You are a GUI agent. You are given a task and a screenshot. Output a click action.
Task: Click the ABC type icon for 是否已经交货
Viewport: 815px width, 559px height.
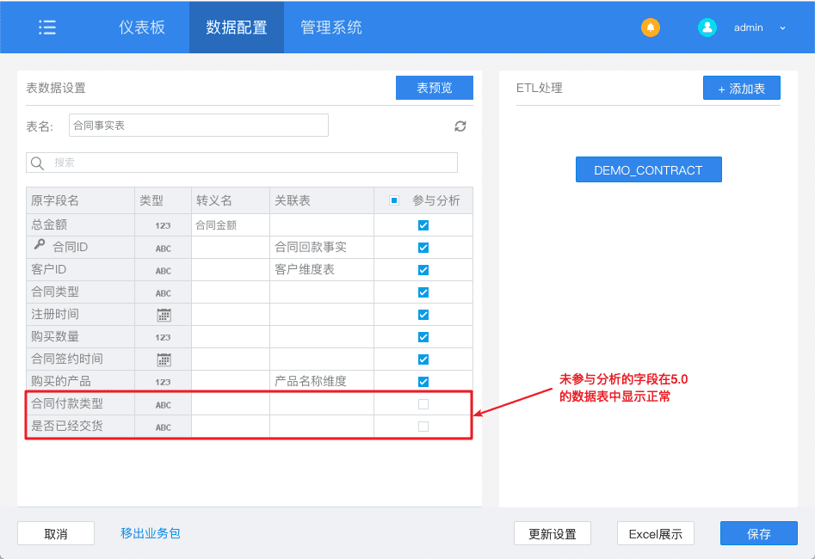click(164, 427)
